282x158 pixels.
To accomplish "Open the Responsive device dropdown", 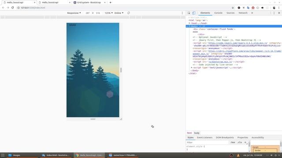I will click(x=74, y=13).
